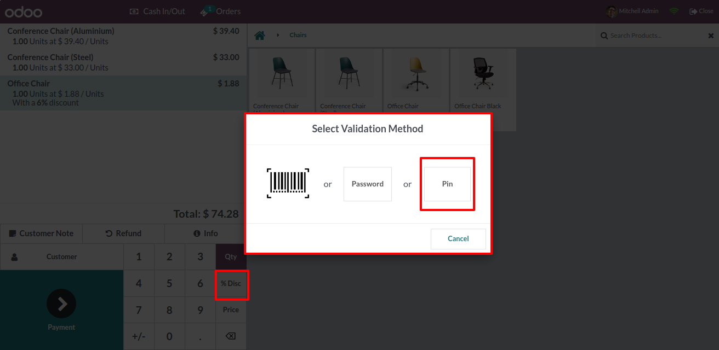Toggle the Price numpad mode
Viewport: 719px width, 350px height.
coord(231,310)
